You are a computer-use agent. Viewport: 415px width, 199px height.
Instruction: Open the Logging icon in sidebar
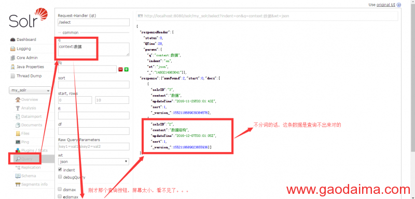(12, 49)
